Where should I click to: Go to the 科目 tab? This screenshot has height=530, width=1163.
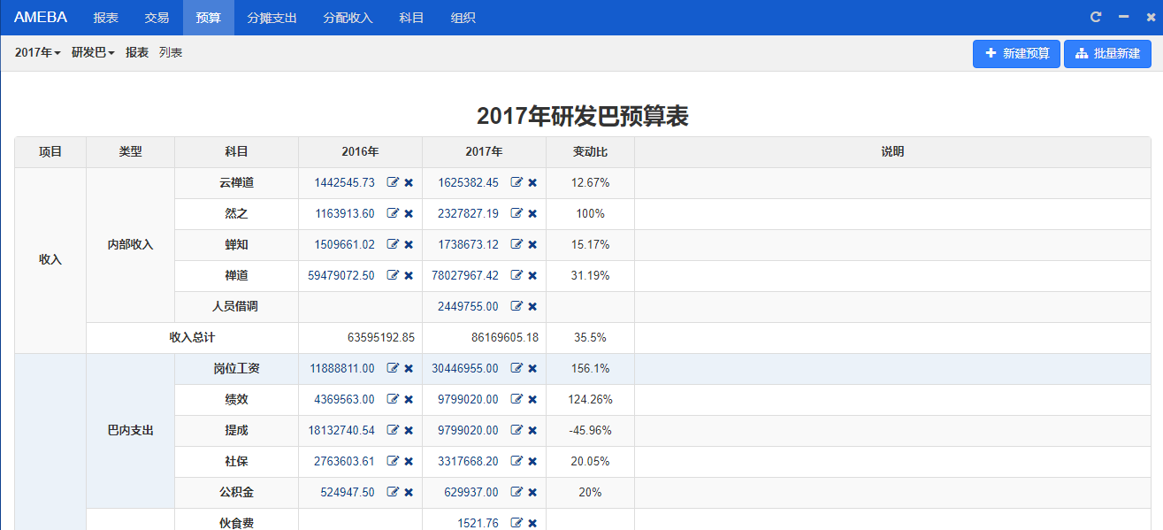point(411,18)
